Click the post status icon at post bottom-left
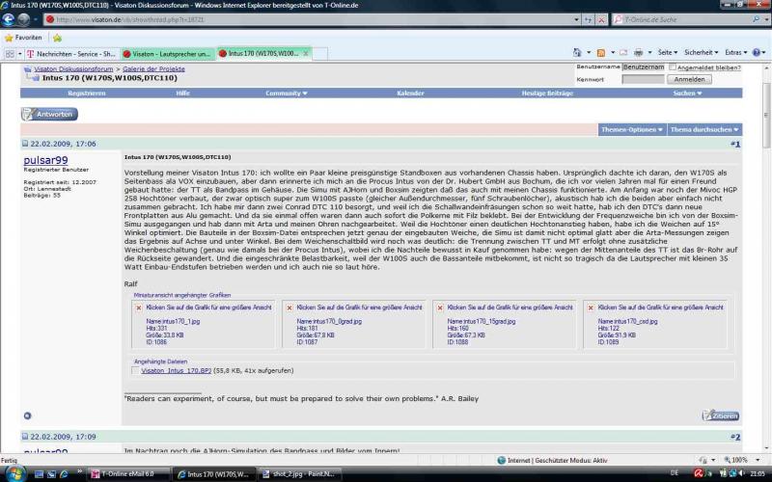Screen dimensions: 772x482 [x=27, y=415]
